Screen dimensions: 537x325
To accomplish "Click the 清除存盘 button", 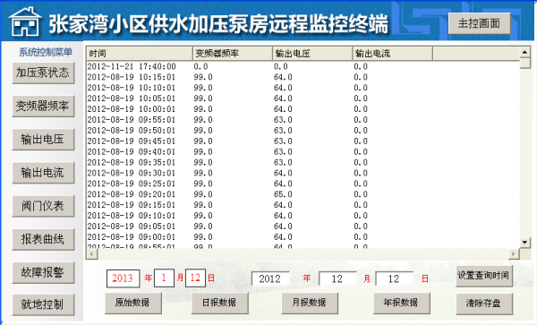I will [484, 304].
